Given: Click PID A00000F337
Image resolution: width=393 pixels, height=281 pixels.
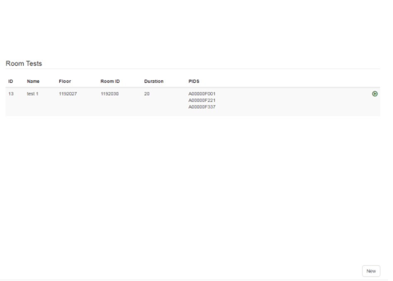Looking at the screenshot, I should [202, 107].
